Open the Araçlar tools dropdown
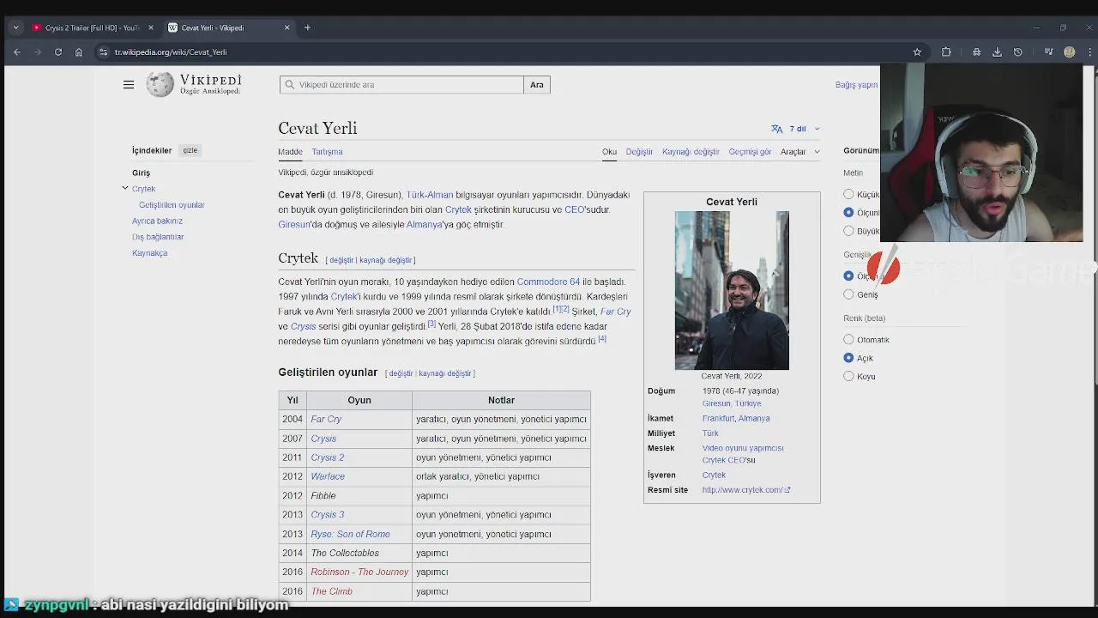1098x618 pixels. click(x=799, y=152)
